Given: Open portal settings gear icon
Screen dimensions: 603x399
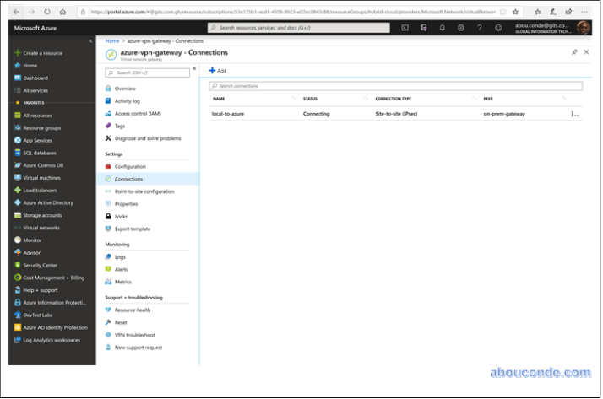Looking at the screenshot, I should [461, 28].
